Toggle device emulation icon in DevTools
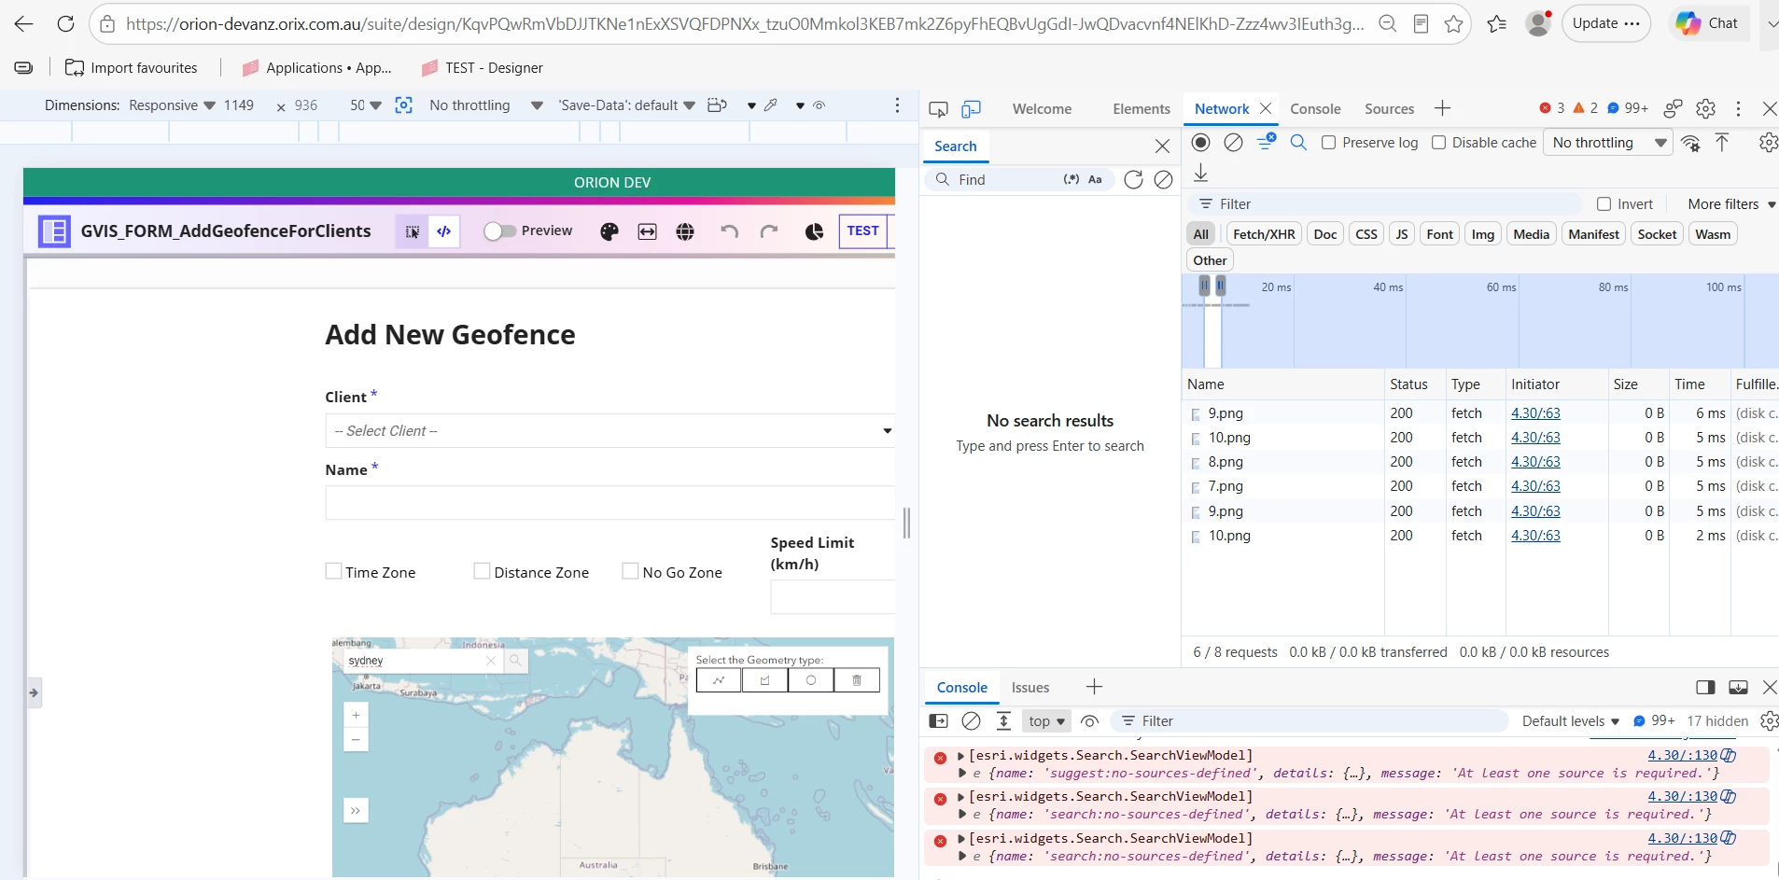This screenshot has height=880, width=1779. [x=971, y=109]
